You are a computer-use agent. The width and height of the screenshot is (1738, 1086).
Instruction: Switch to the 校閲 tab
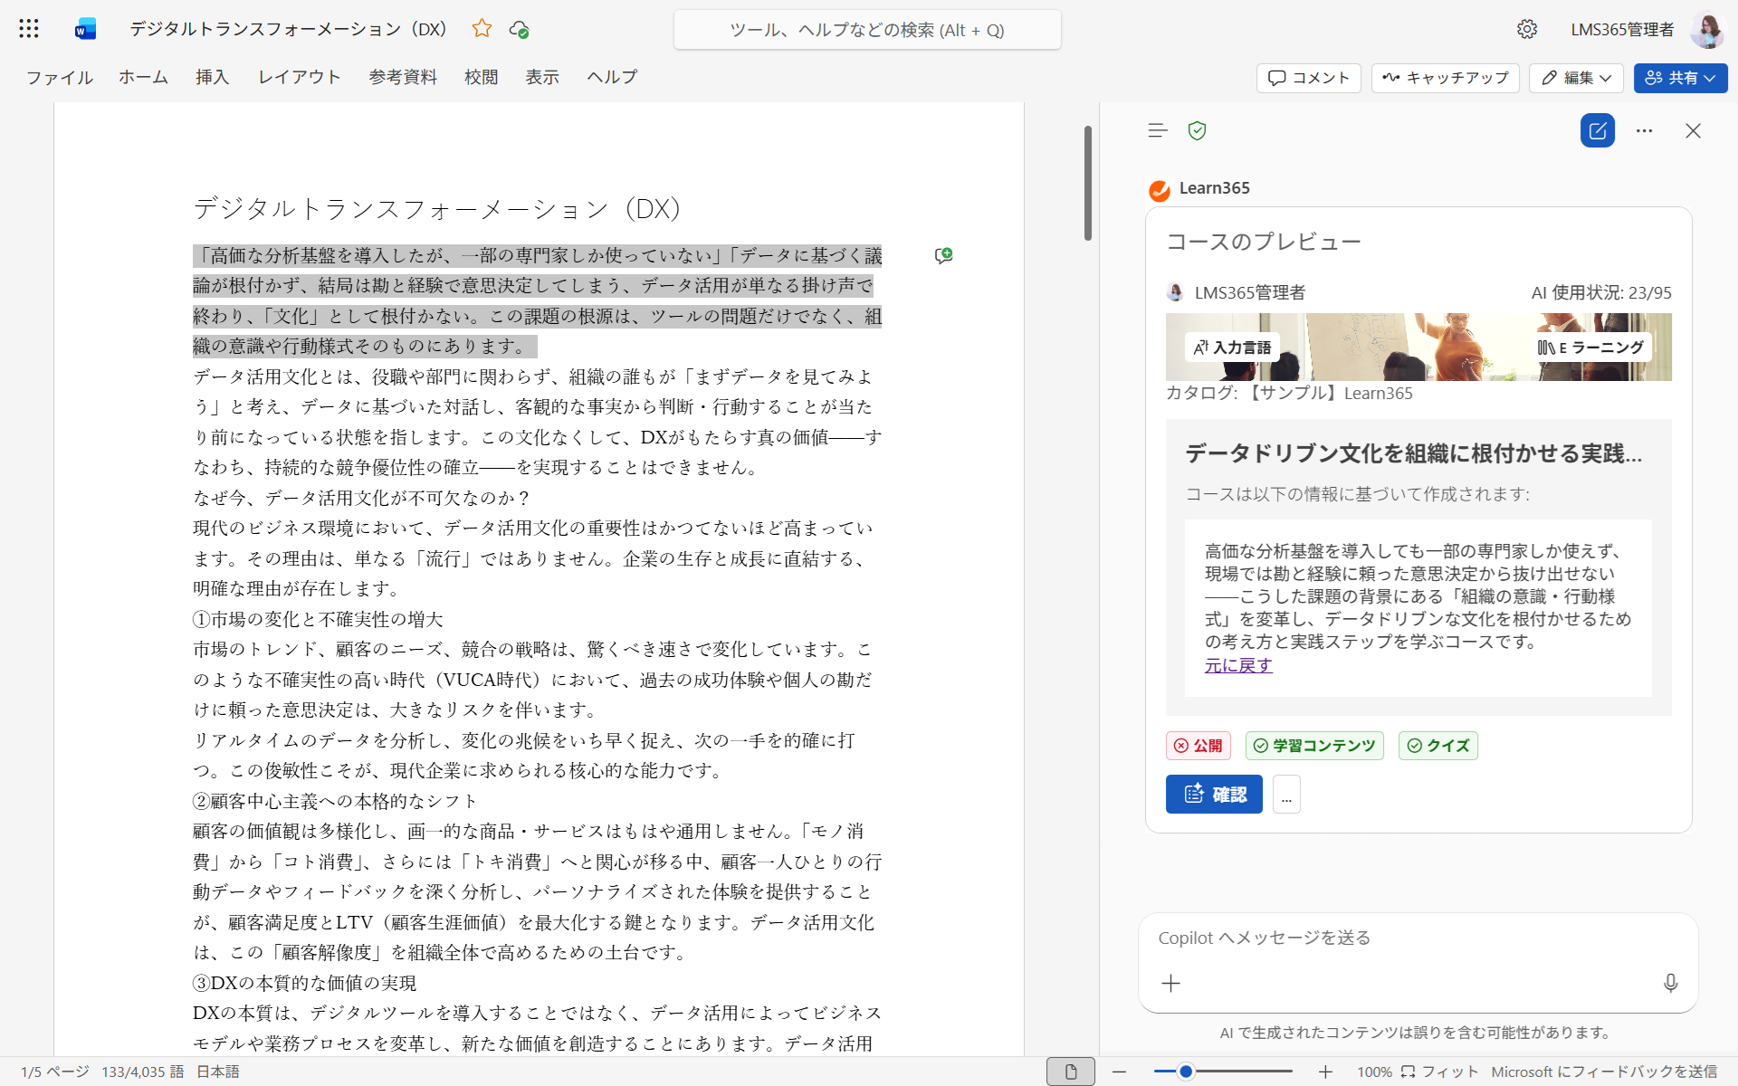point(482,78)
